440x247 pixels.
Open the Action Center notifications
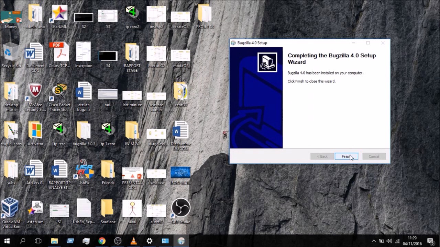[430, 241]
